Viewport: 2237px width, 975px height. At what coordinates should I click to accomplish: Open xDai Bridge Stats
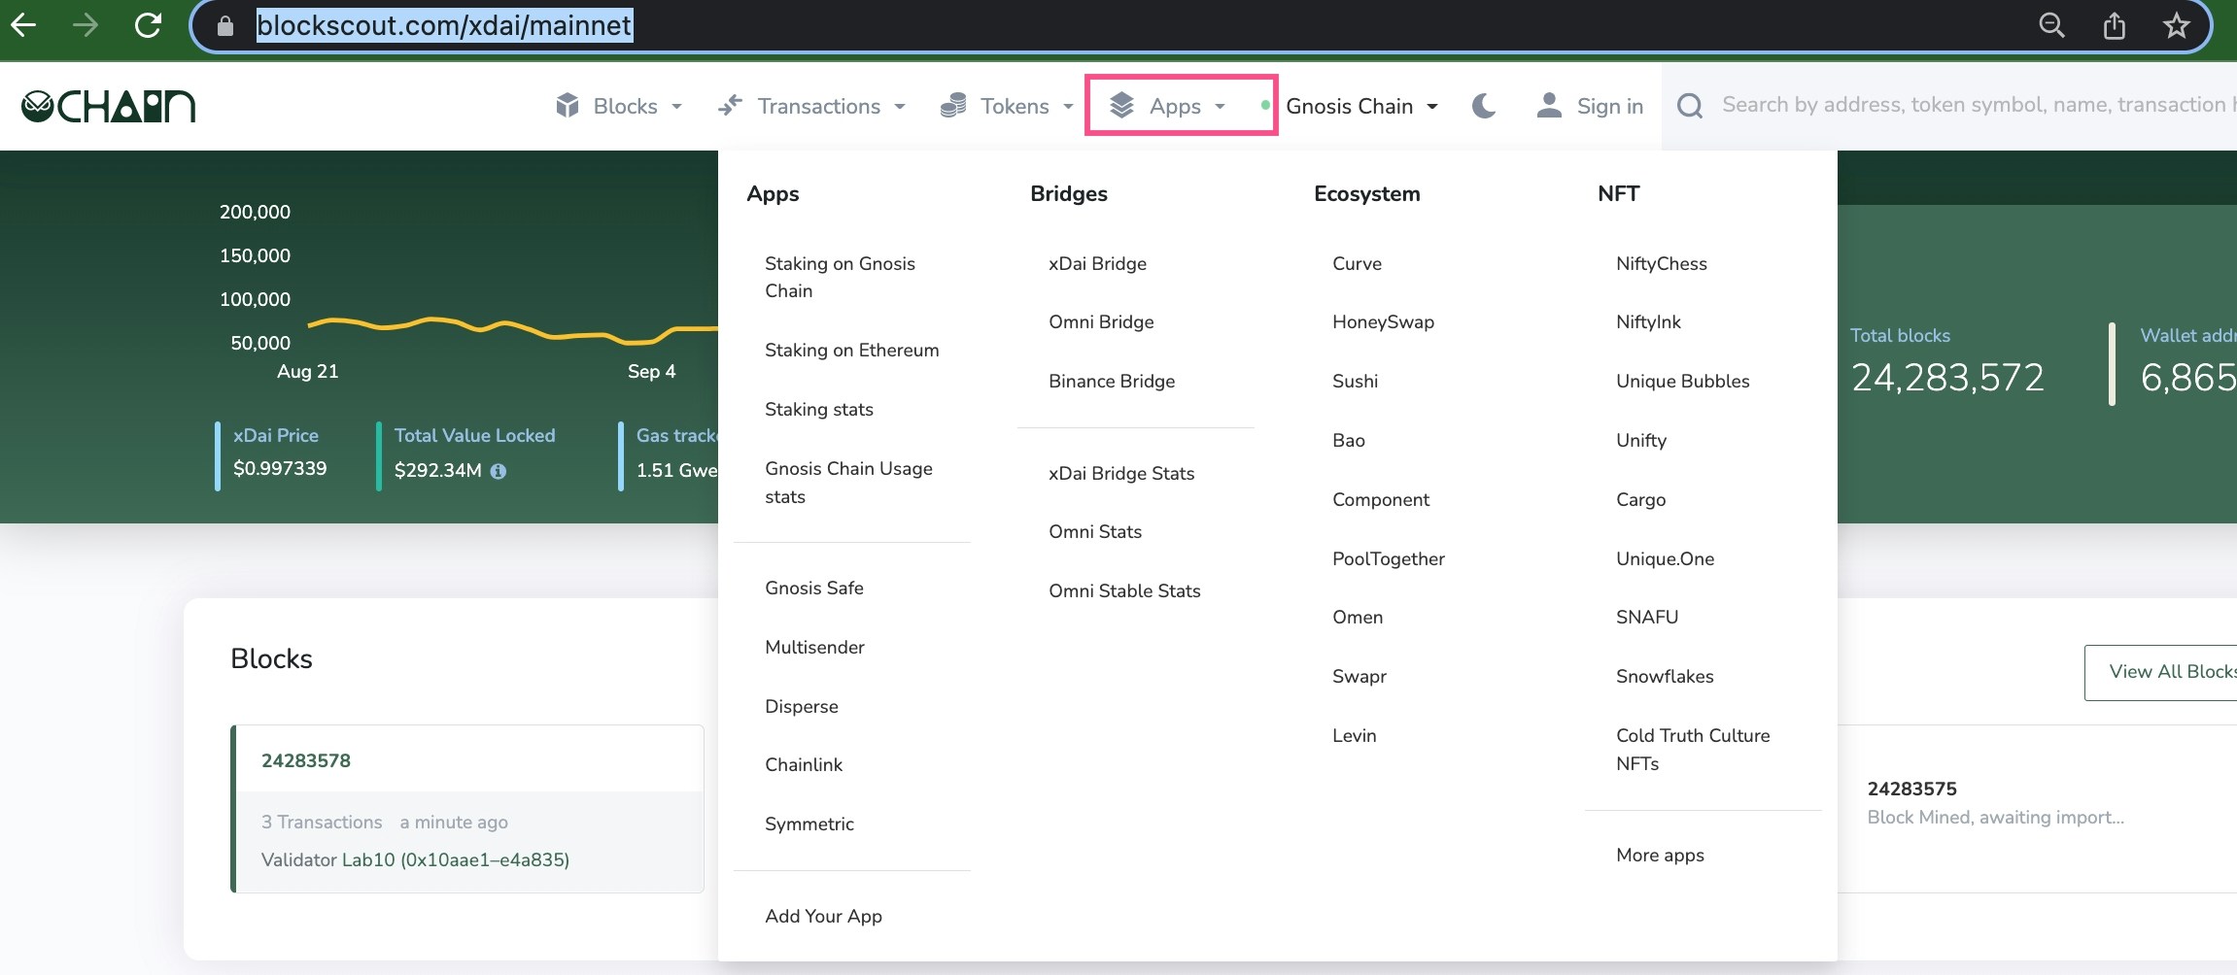click(x=1121, y=473)
